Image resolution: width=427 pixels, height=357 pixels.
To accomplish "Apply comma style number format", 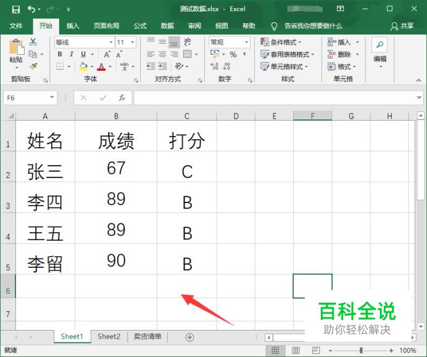I will point(244,54).
